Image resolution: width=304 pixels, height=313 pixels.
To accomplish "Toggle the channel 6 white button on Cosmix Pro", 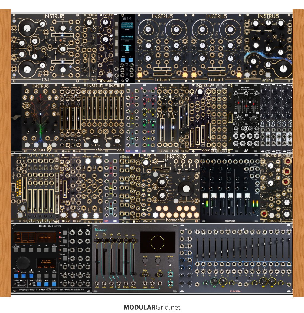I will [x=247, y=195].
